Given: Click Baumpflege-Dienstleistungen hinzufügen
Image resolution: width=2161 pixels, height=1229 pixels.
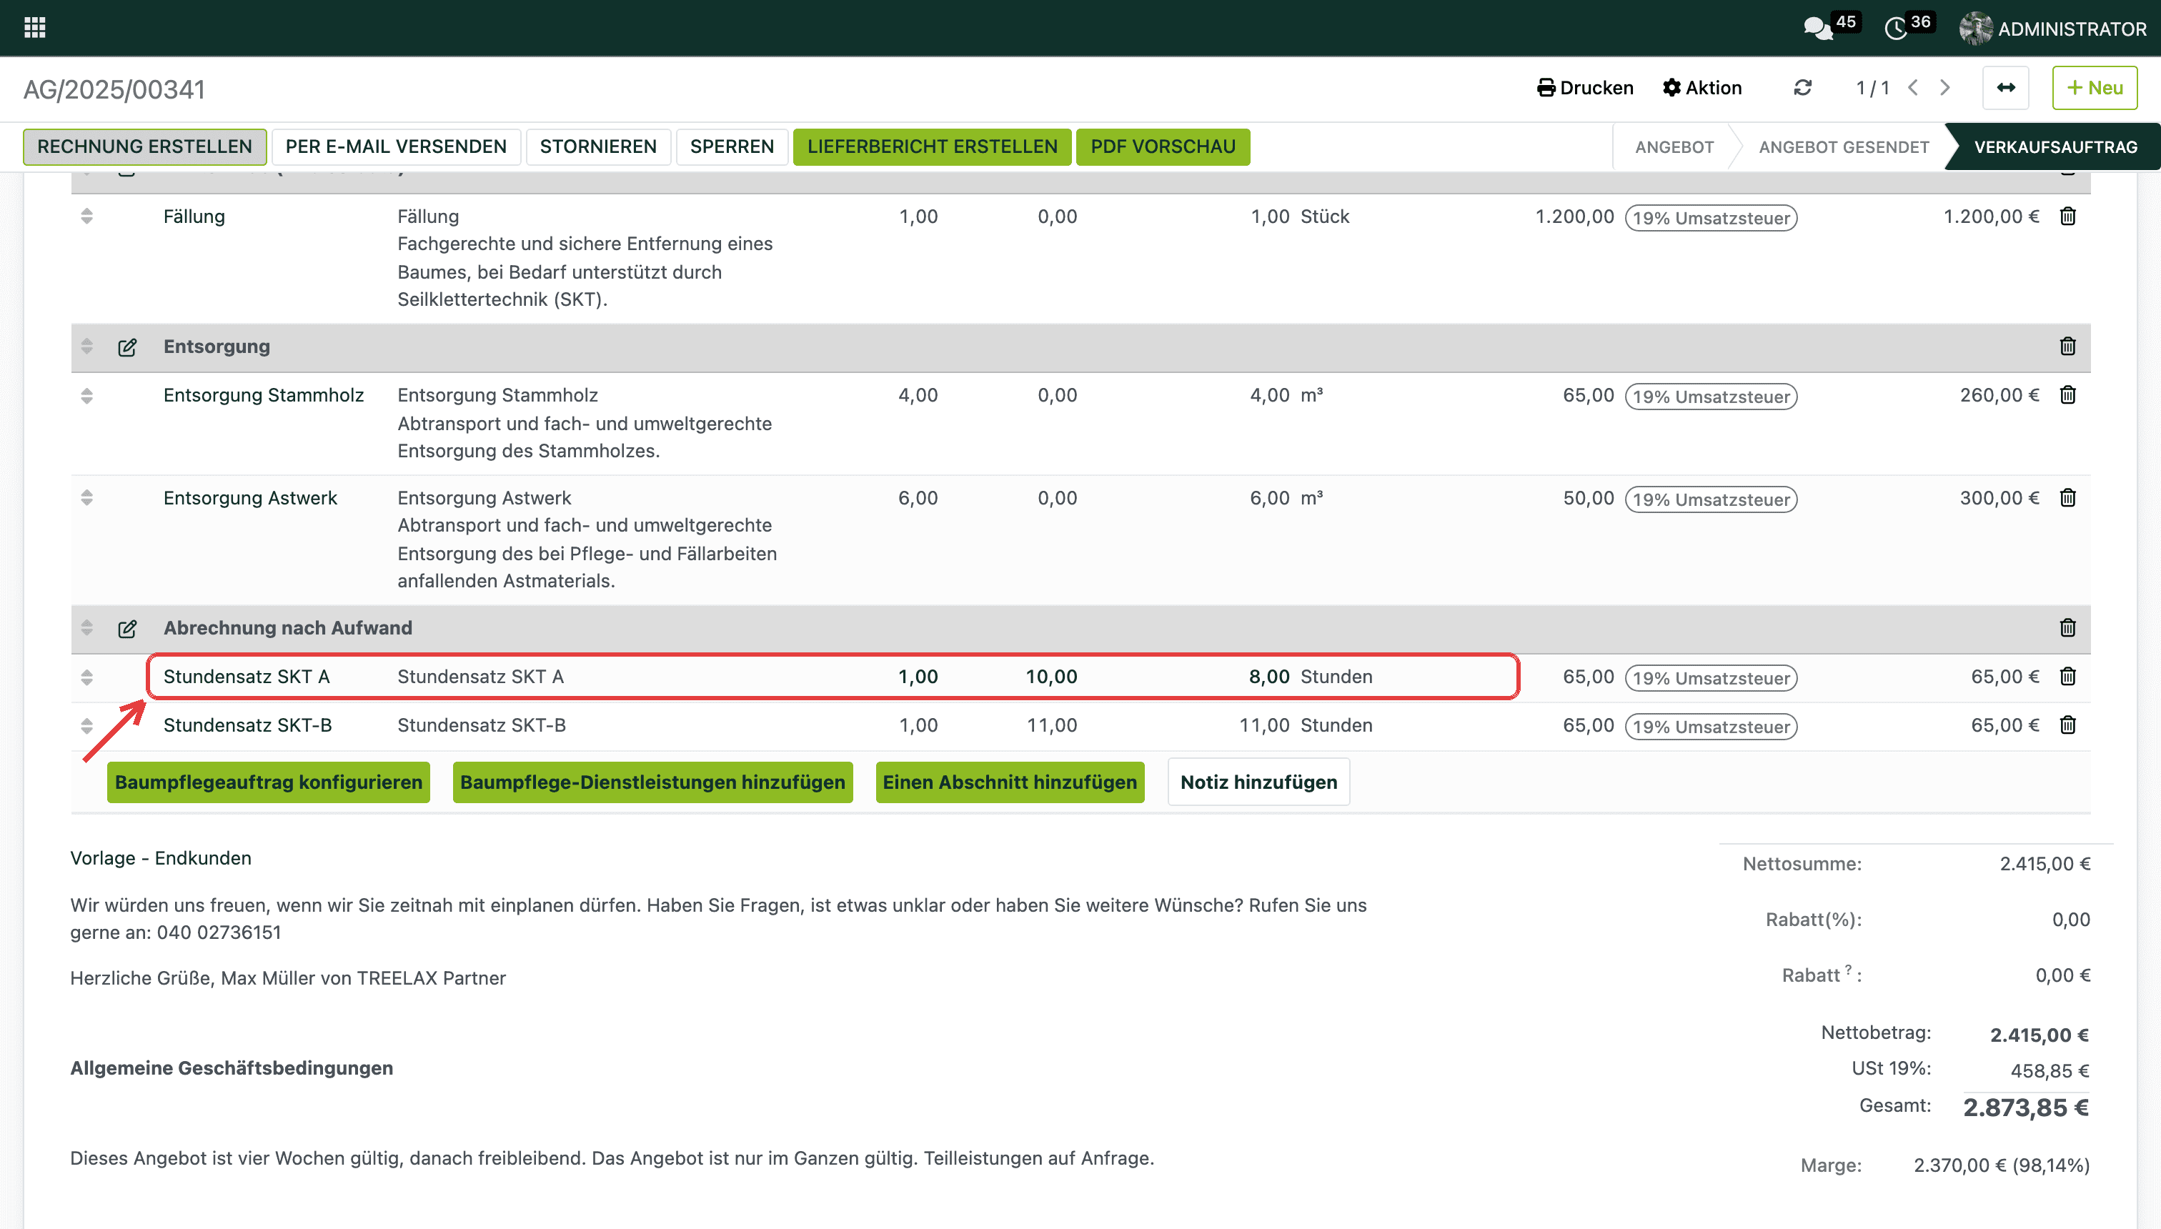Looking at the screenshot, I should pyautogui.click(x=652, y=782).
